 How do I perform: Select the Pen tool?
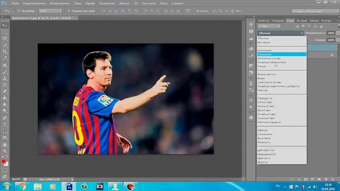click(x=5, y=118)
